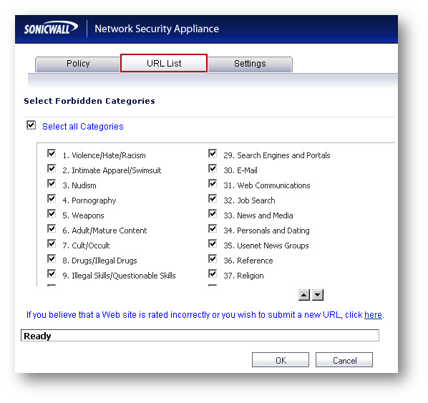Uncheck the Job Search checkbox
The height and width of the screenshot is (403, 428).
click(x=213, y=198)
